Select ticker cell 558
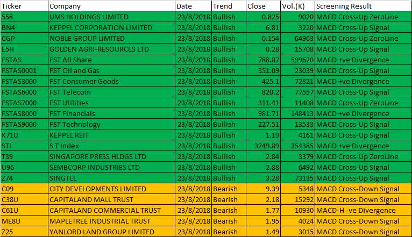 [24, 17]
